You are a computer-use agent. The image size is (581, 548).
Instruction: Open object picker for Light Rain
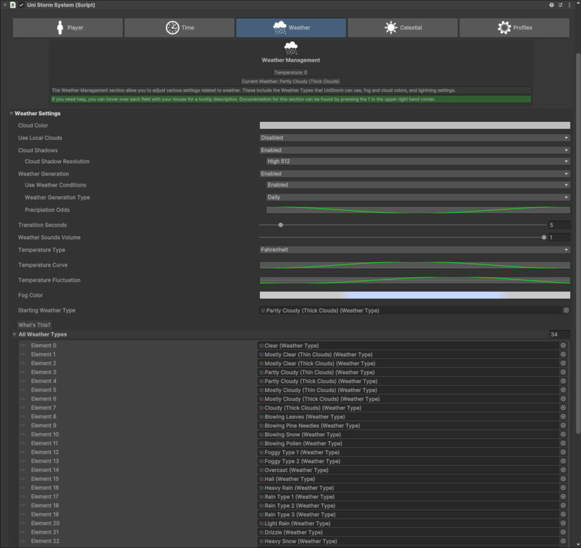pos(563,523)
